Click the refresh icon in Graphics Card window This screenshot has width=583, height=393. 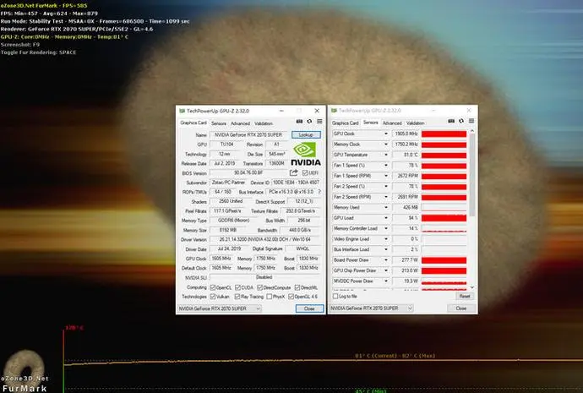tap(309, 122)
